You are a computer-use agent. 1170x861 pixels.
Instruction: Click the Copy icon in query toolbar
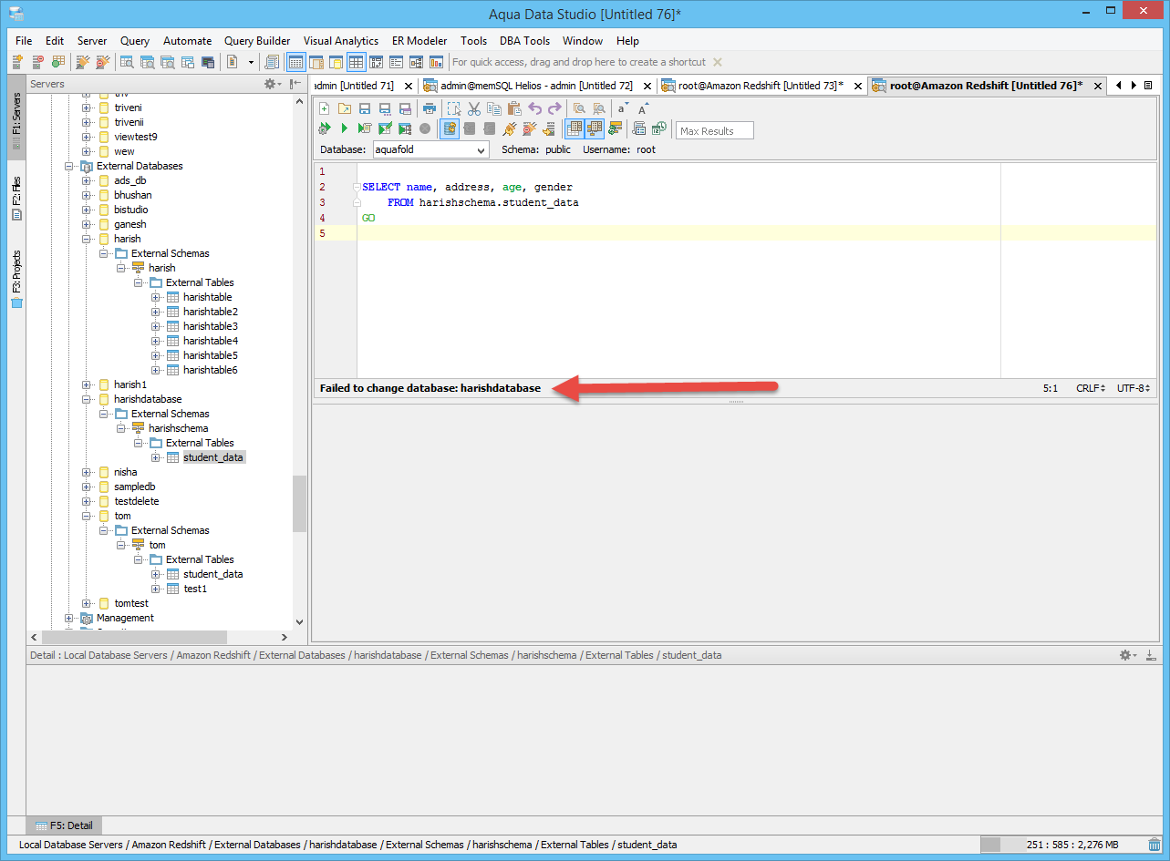pos(494,108)
